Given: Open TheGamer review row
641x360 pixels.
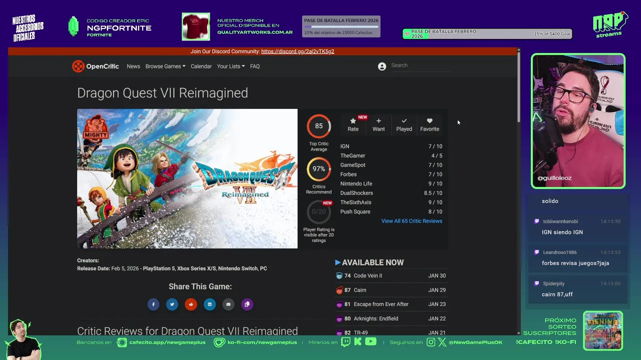Looking at the screenshot, I should 391,155.
